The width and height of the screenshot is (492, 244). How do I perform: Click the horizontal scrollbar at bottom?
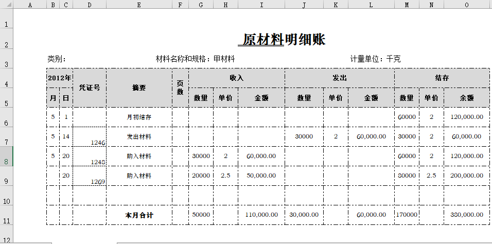304,242
